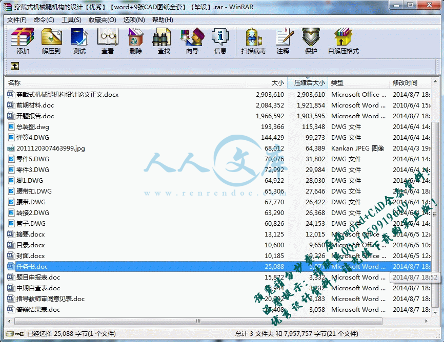Select the file 目录.docx
This screenshot has height=342, width=444.
click(31, 245)
